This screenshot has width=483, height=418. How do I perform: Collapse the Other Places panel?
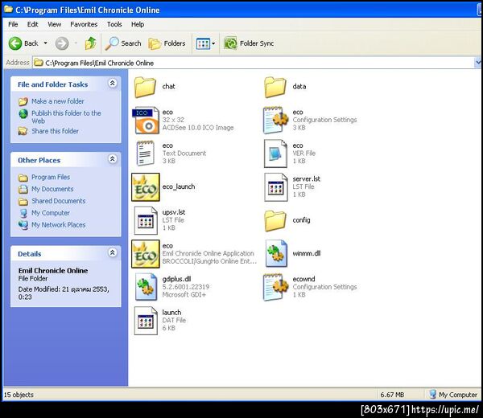113,159
